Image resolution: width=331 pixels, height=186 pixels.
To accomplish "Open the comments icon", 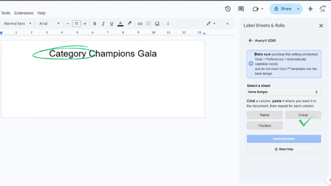I will [241, 9].
